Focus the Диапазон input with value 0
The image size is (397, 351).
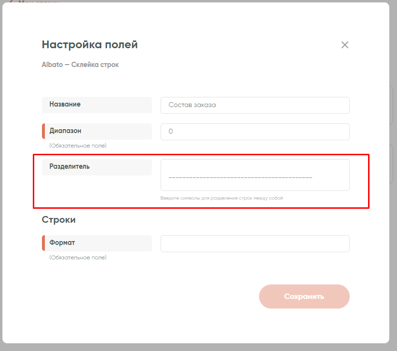255,132
